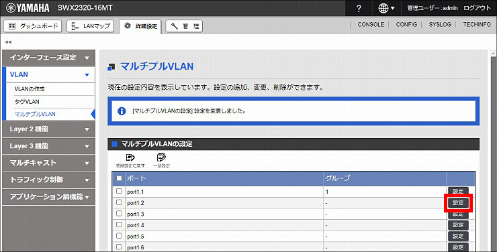Toggle select-all checkbox in table header
The image size is (497, 252).
(x=119, y=178)
